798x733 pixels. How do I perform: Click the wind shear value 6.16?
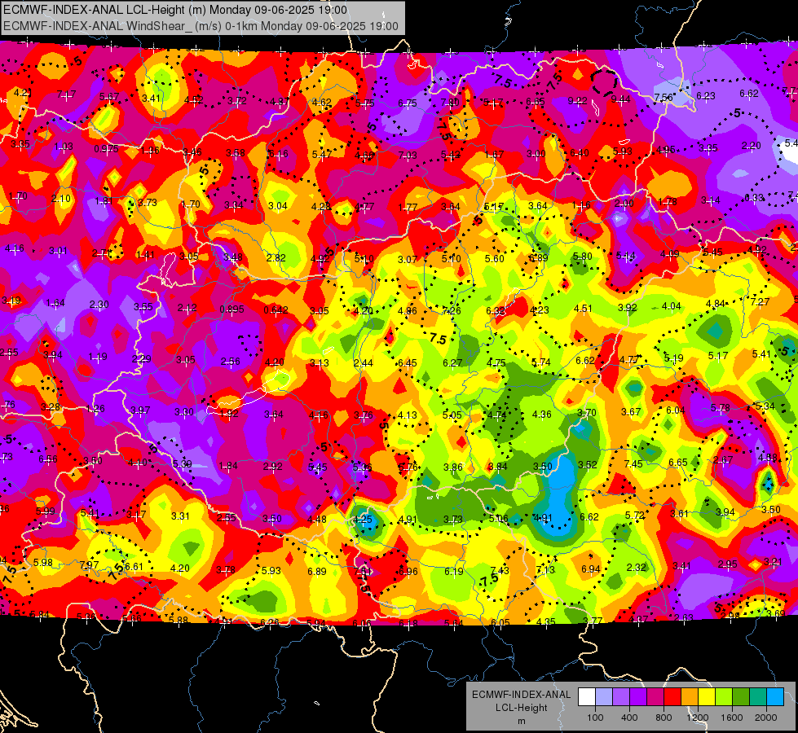click(279, 154)
